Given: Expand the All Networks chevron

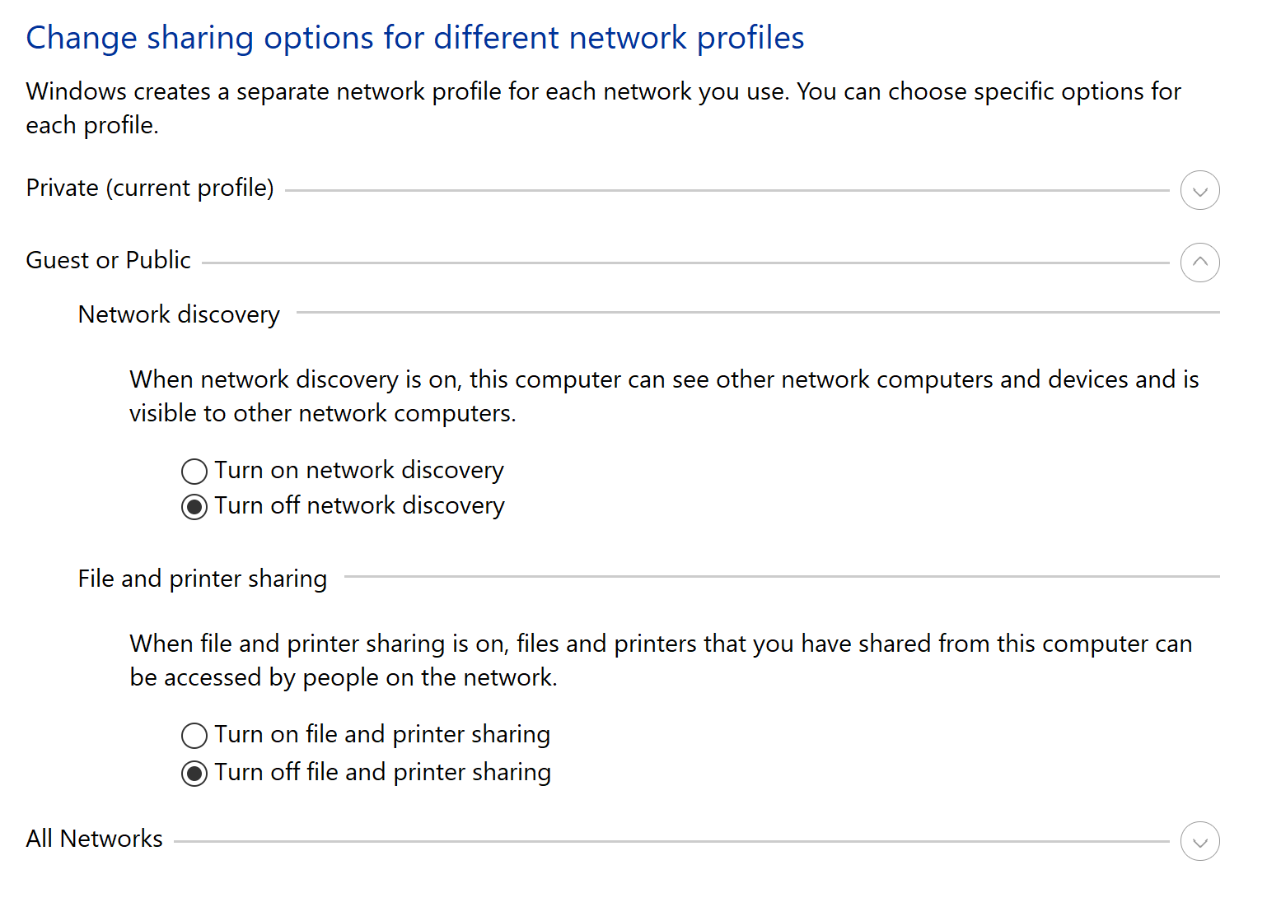Looking at the screenshot, I should click(x=1199, y=841).
